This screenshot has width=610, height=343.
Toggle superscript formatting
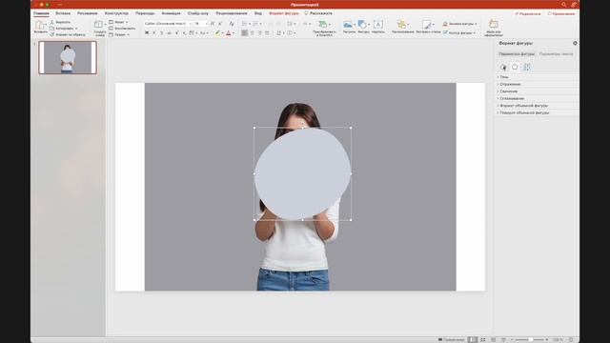pyautogui.click(x=177, y=33)
